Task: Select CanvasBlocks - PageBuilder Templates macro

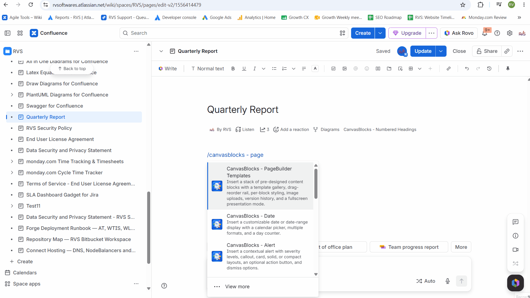Action: 260,186
